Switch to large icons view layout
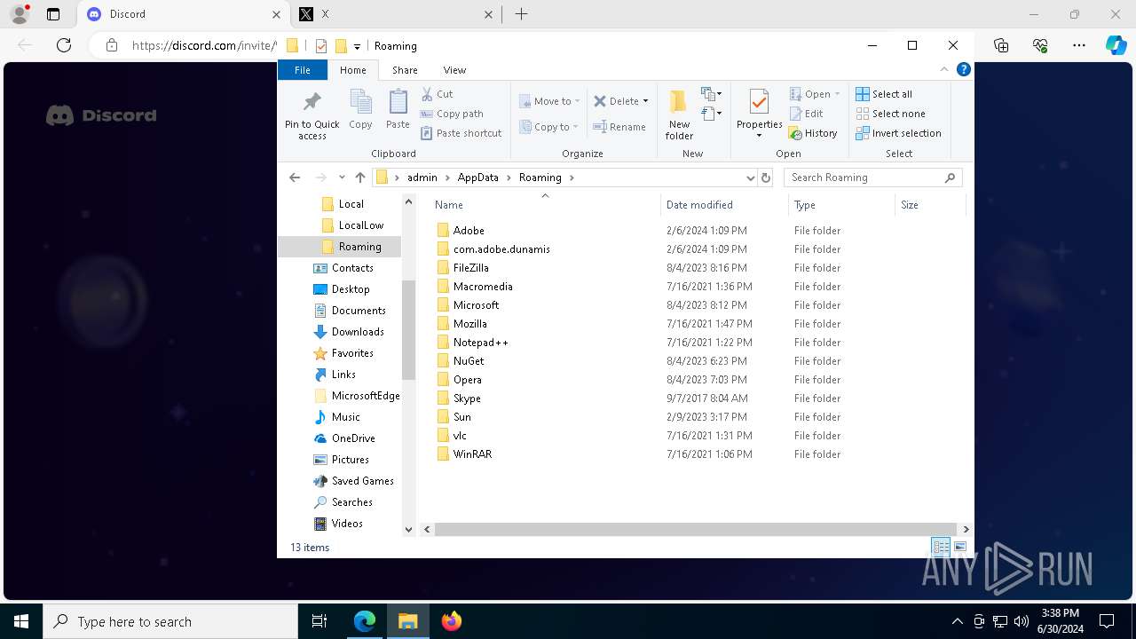Image resolution: width=1136 pixels, height=639 pixels. [959, 547]
